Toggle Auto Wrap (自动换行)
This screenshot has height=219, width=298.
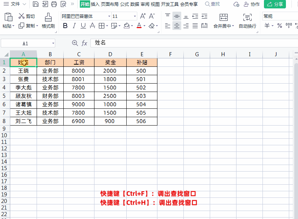click(x=247, y=21)
